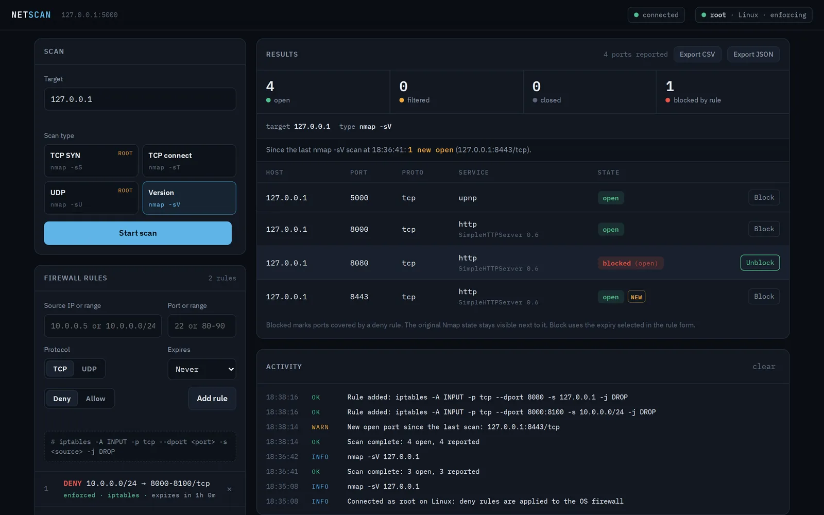Remove the DENY 10.0.0.0/24 firewall rule
The height and width of the screenshot is (515, 824).
(x=229, y=489)
